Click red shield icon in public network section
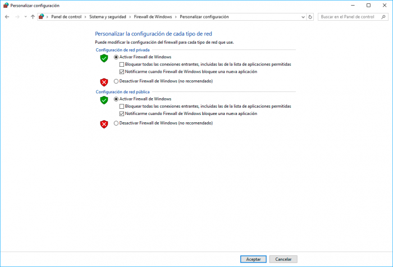This screenshot has height=267, width=393. pos(104,124)
